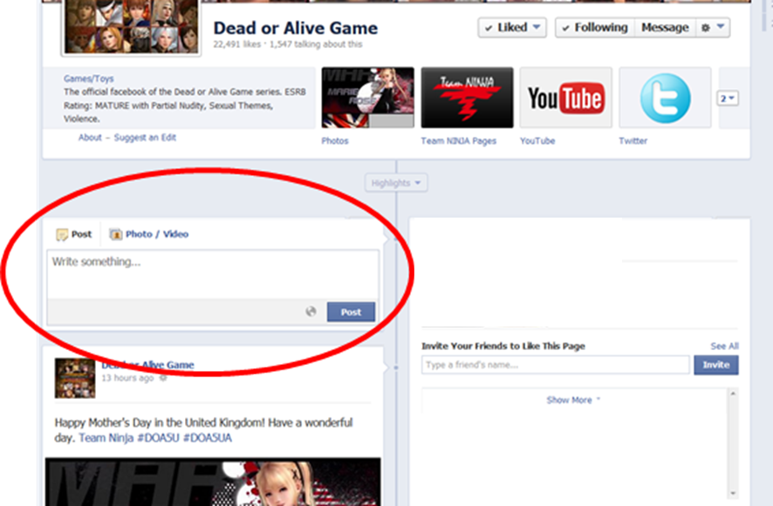Open the Highlights dropdown
773x506 pixels.
click(x=396, y=183)
